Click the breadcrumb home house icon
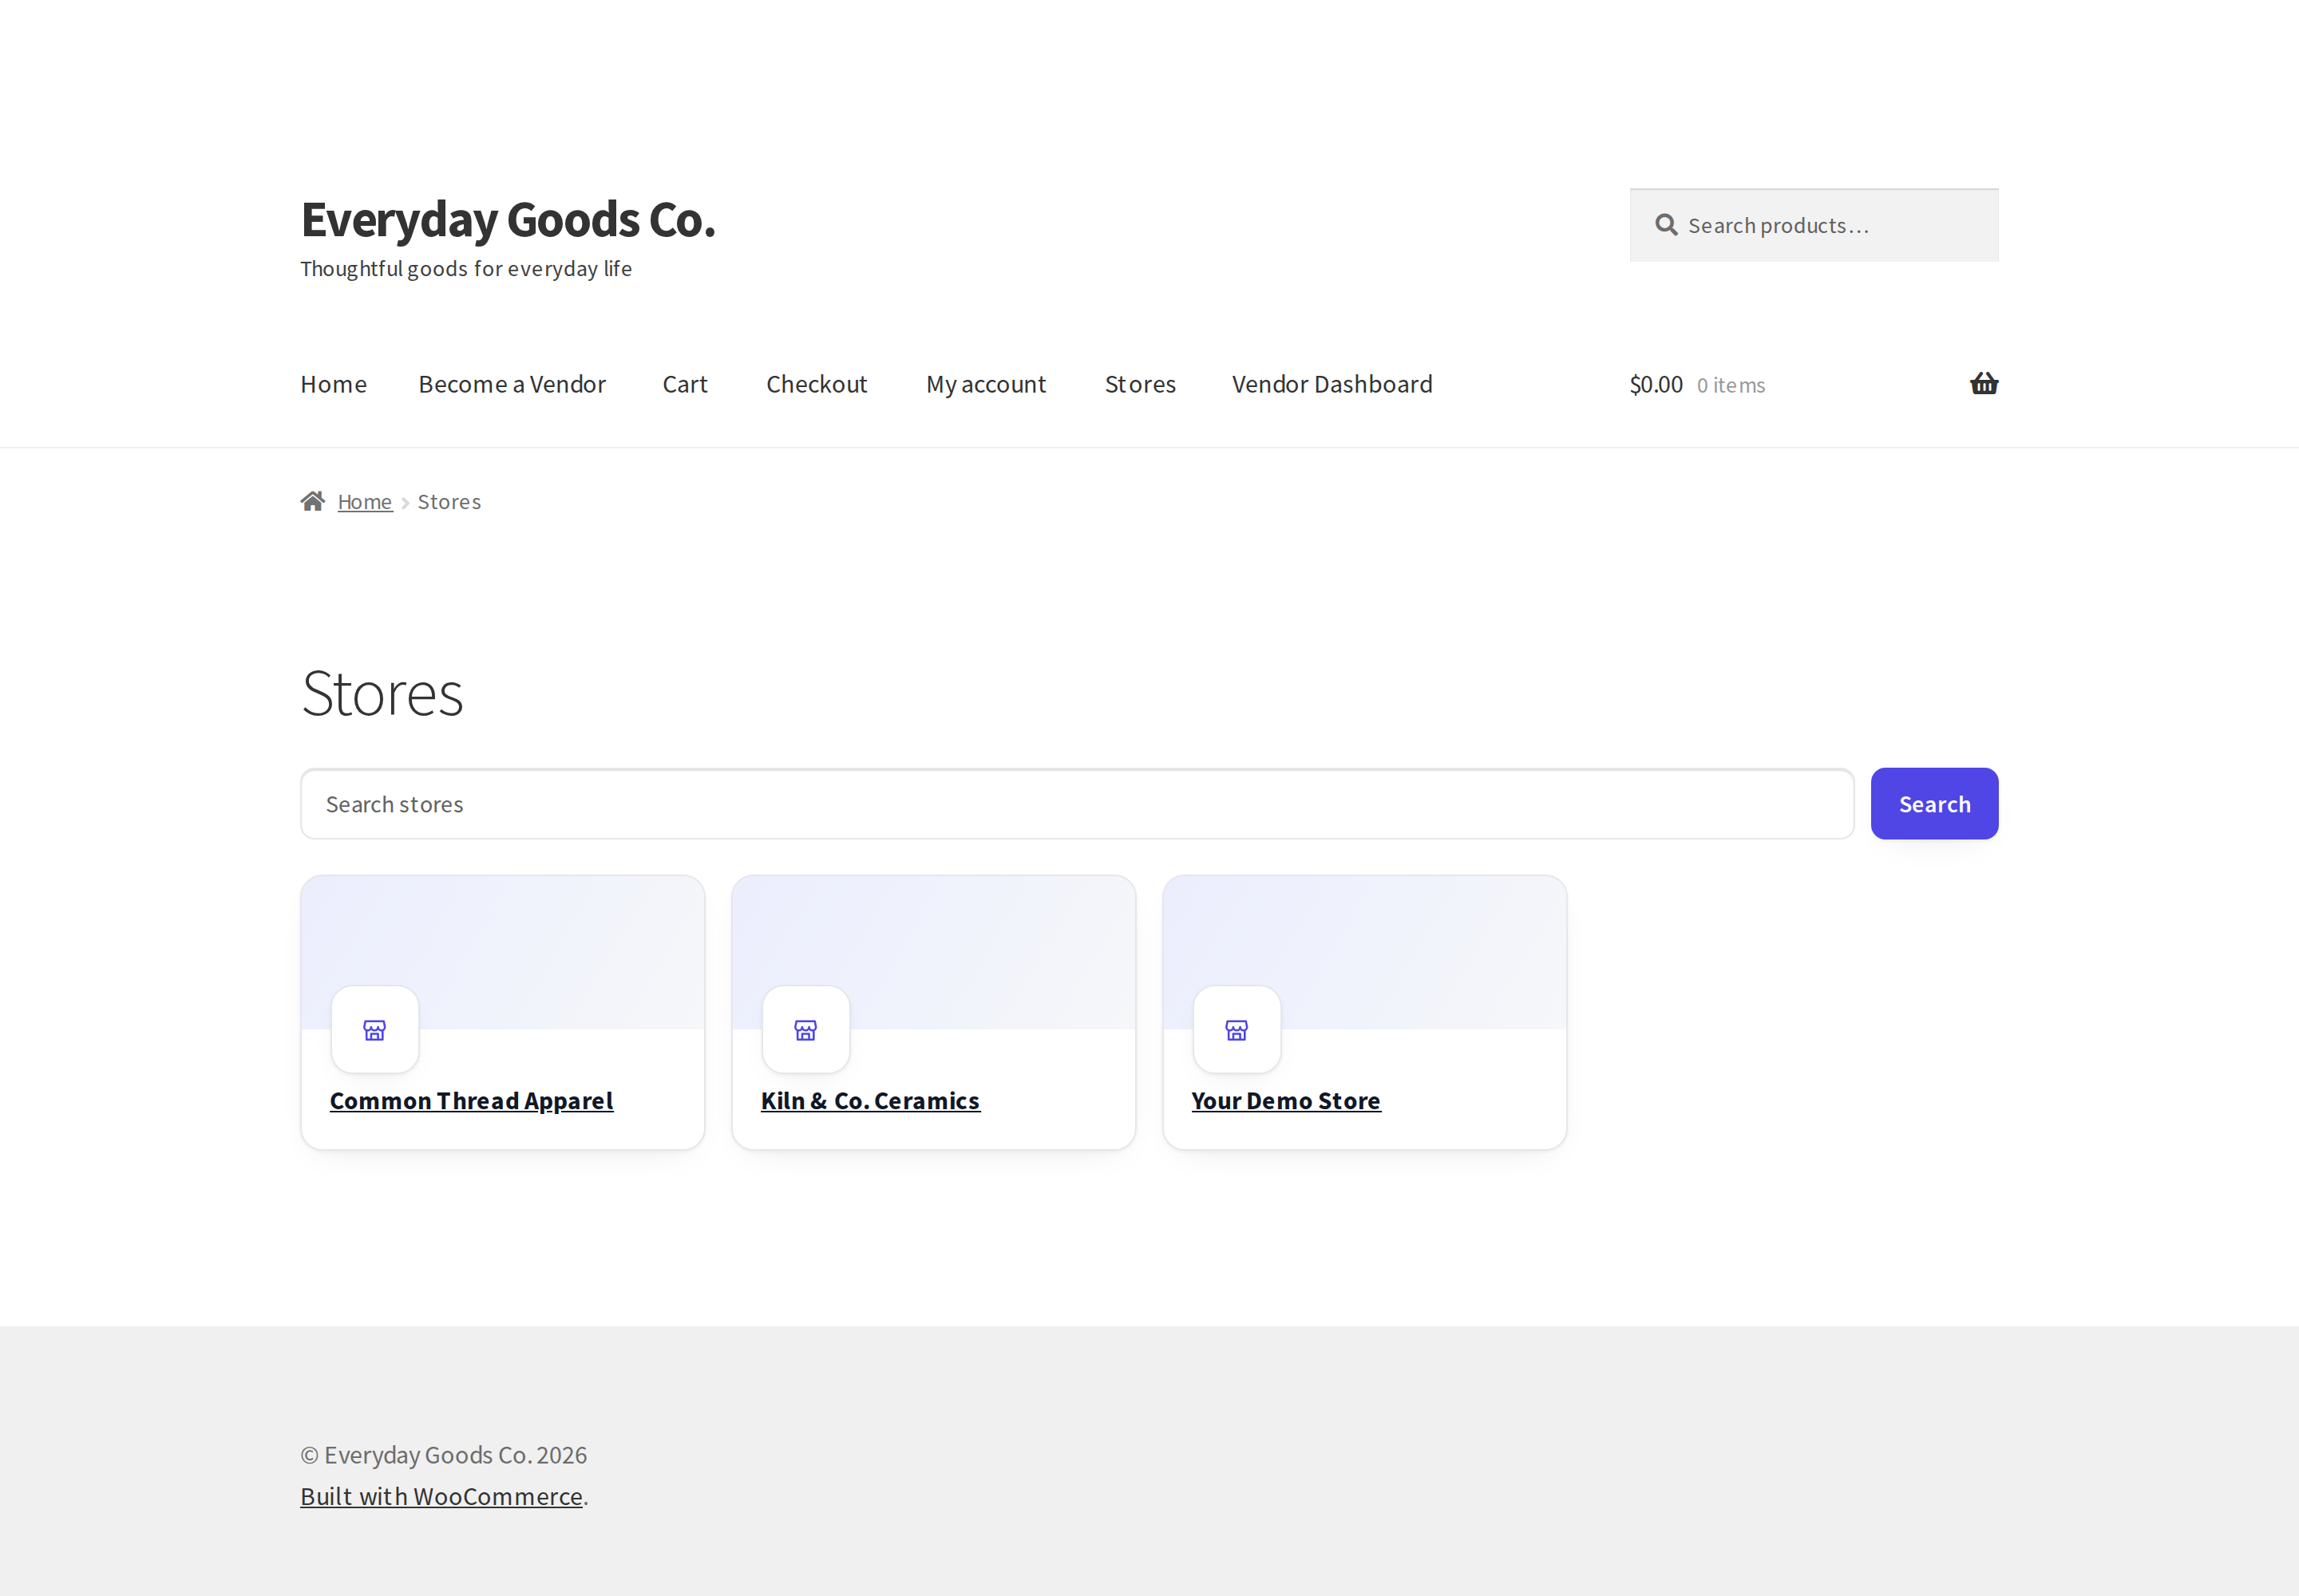Screen dimensions: 2299x1596 coord(313,501)
